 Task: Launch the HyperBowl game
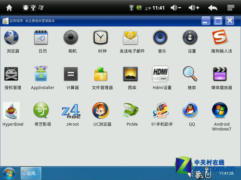point(11,110)
